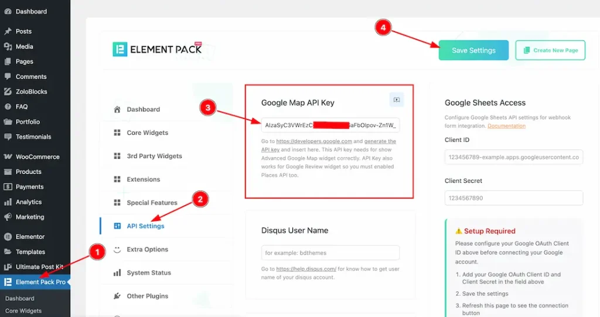The height and width of the screenshot is (317, 600).
Task: Click the Ultimate Post Kit icon
Action: point(8,267)
